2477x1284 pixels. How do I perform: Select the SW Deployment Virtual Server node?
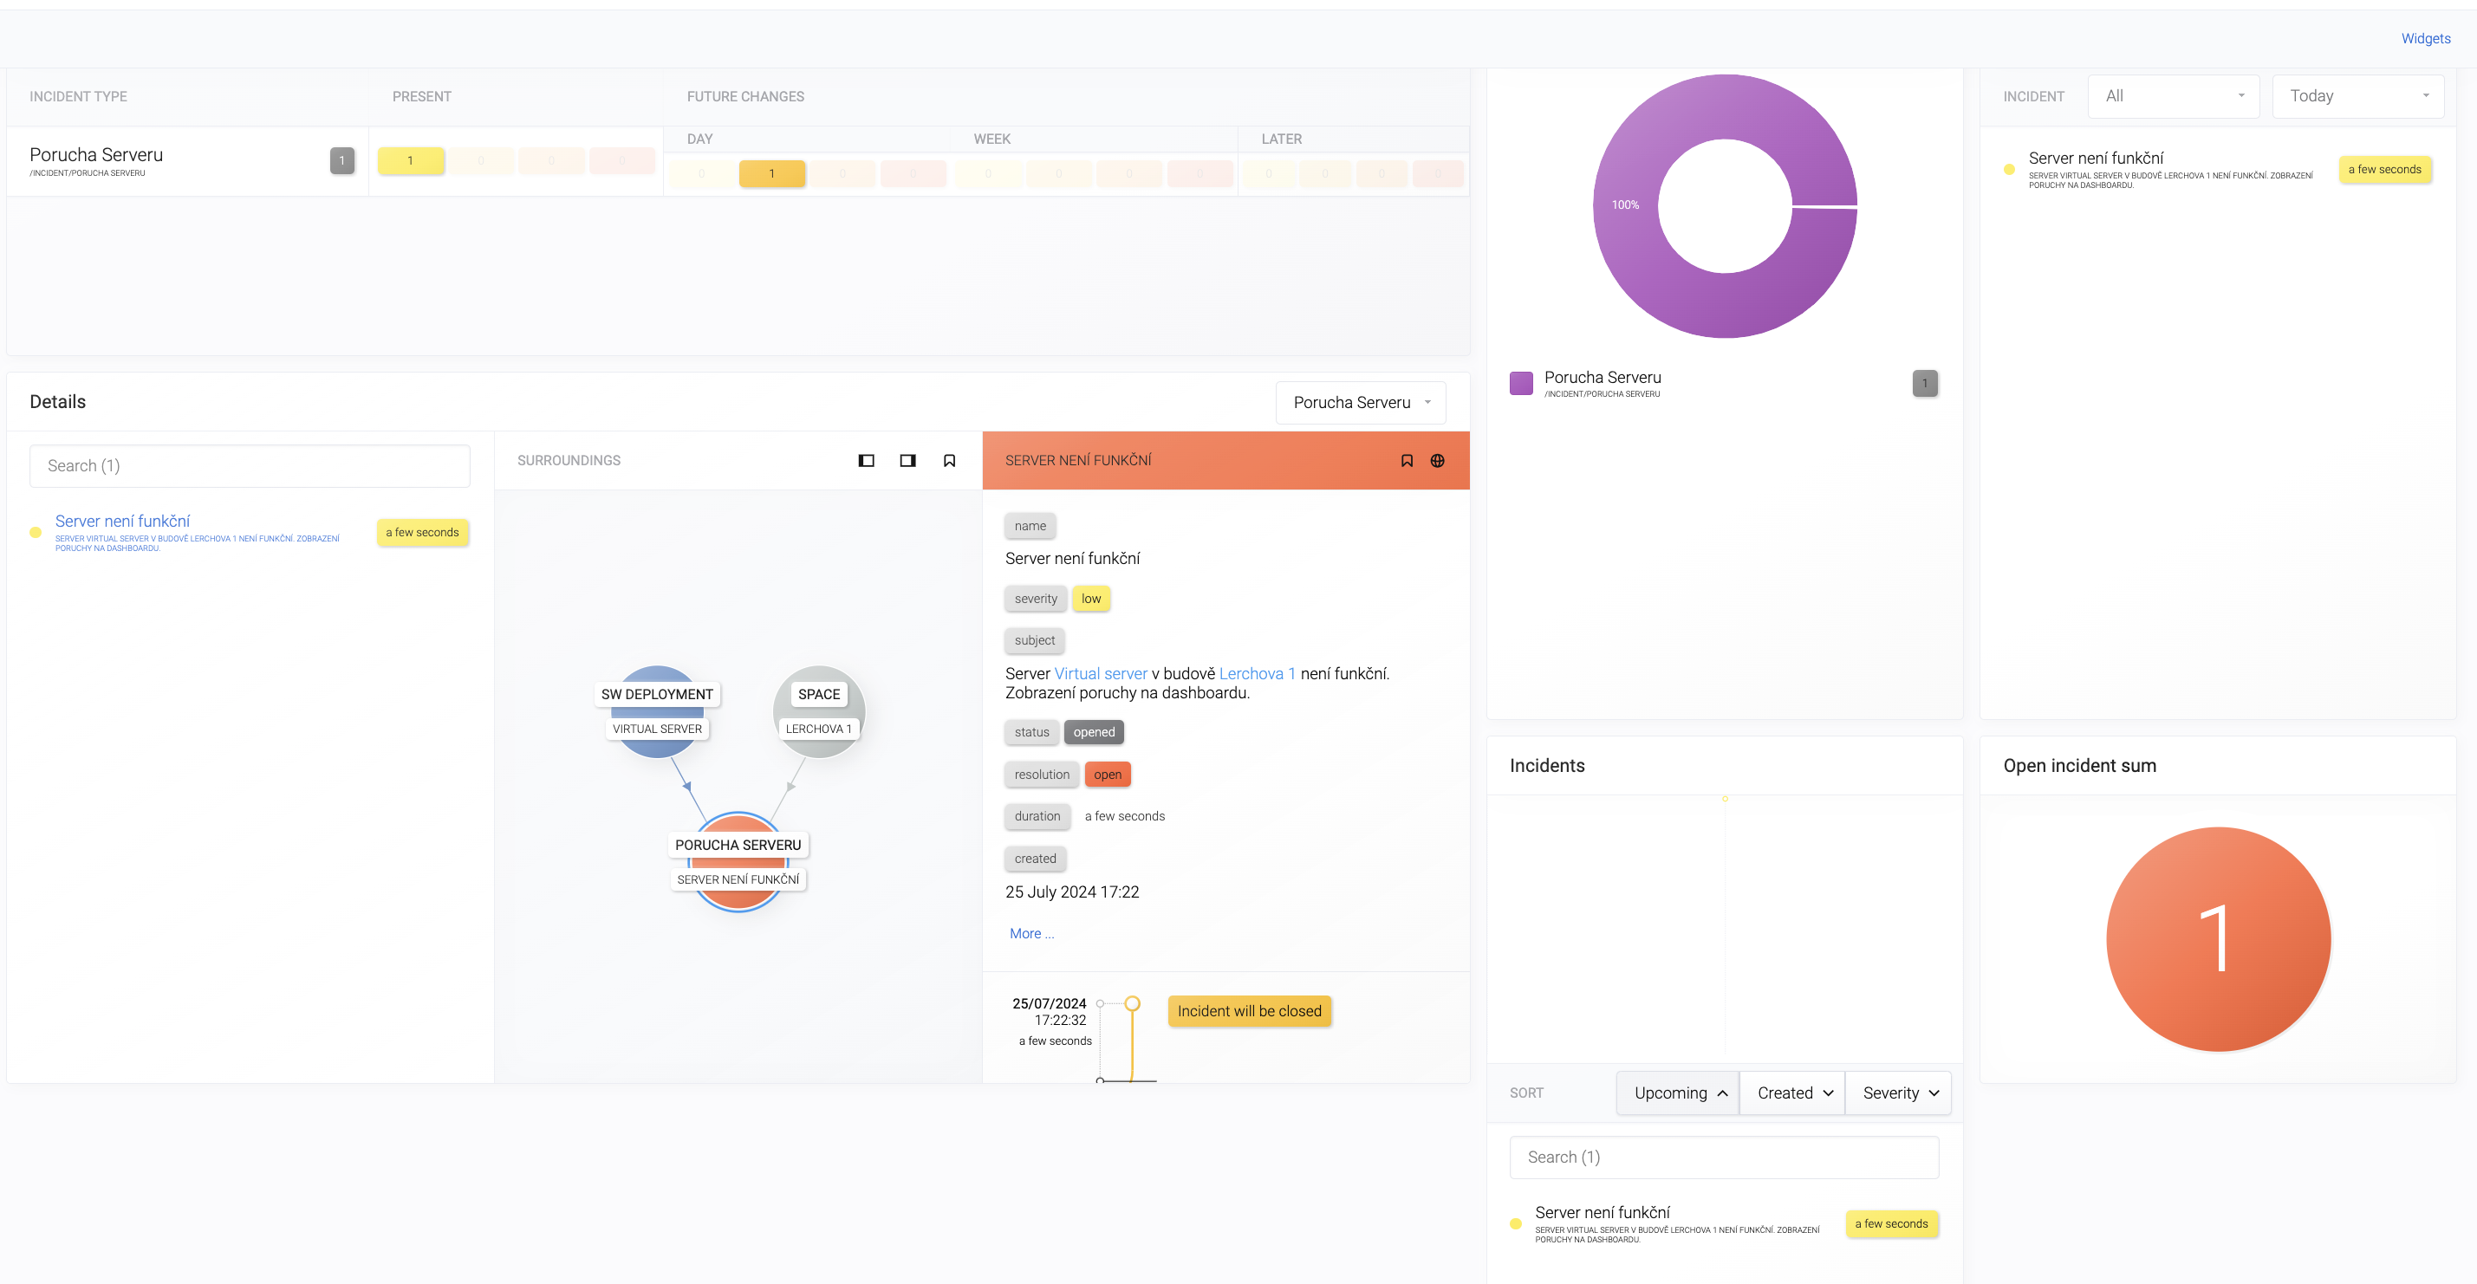coord(657,710)
